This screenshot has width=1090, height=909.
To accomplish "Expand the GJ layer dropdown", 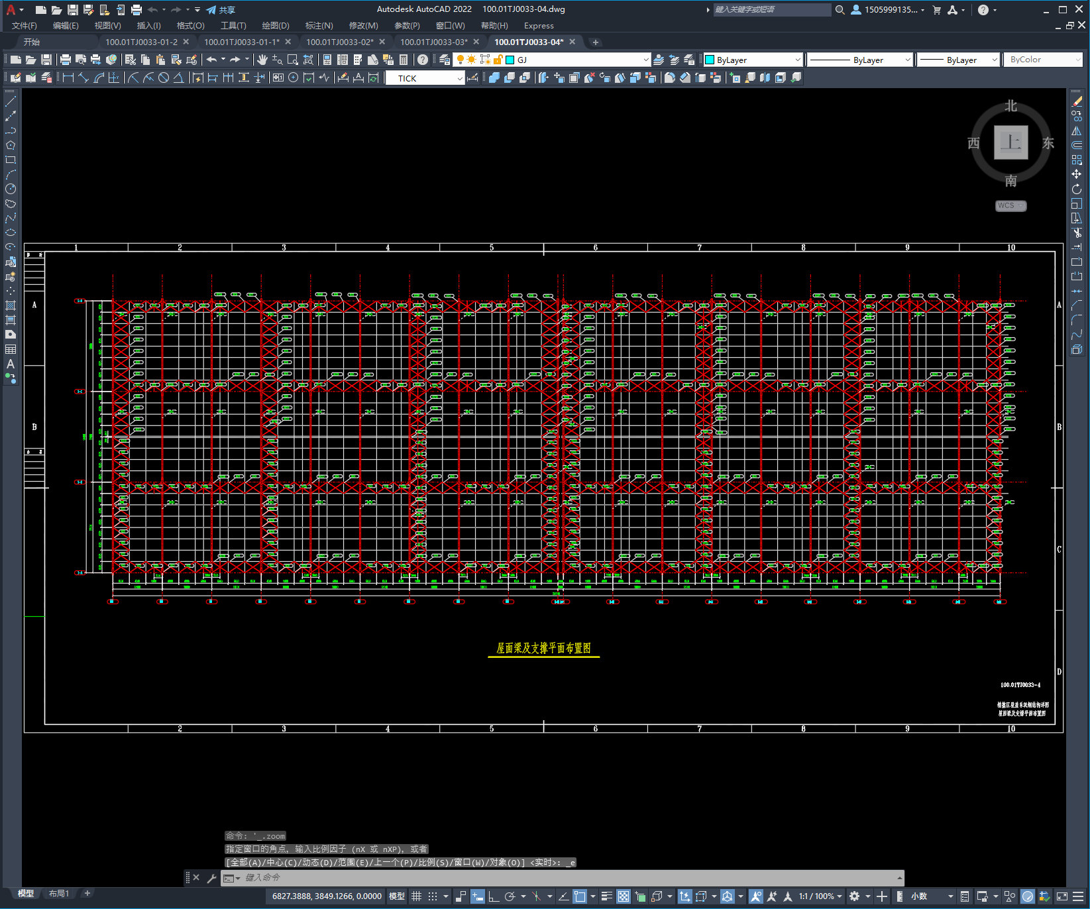I will coord(646,60).
